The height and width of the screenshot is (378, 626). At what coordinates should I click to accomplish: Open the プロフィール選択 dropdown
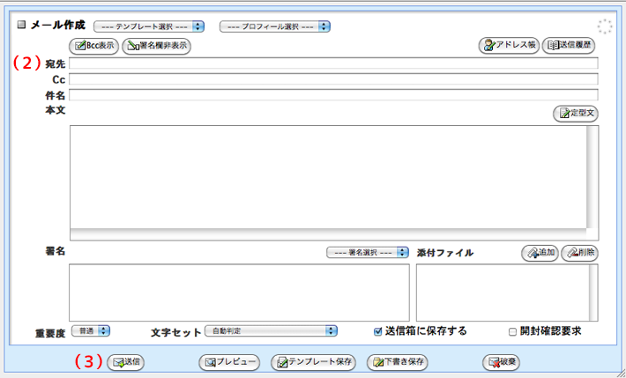point(274,26)
